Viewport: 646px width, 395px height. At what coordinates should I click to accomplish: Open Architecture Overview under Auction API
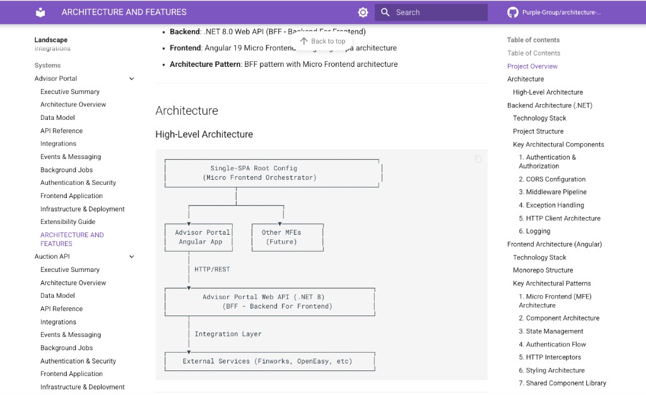[x=73, y=283]
